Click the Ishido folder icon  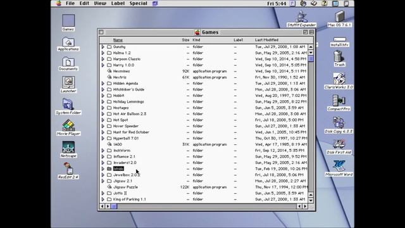(x=109, y=169)
